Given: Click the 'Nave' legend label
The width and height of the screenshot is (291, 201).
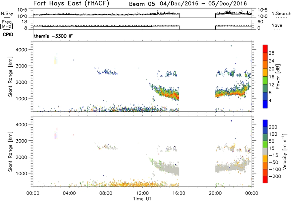Looking at the screenshot, I should click(x=277, y=25).
